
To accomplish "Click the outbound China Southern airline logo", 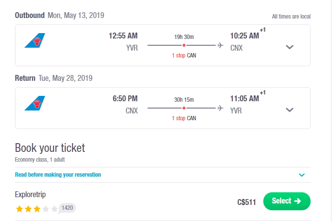I will tap(35, 40).
